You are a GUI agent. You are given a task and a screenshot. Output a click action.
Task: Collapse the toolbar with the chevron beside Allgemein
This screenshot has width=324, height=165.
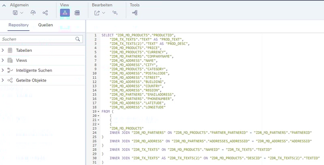coord(4,5)
